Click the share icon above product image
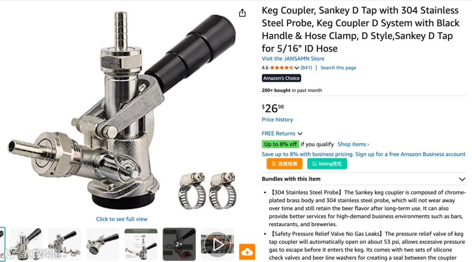The height and width of the screenshot is (262, 472). (x=242, y=13)
